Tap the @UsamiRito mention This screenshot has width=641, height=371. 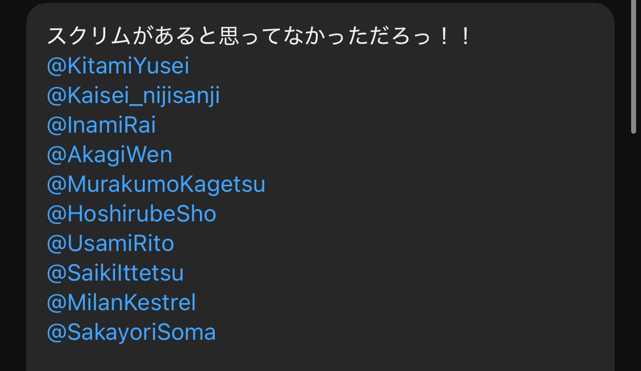(x=111, y=244)
